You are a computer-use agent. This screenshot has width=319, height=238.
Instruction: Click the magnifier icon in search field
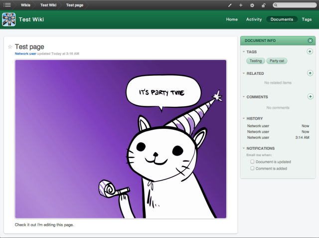(276, 5)
